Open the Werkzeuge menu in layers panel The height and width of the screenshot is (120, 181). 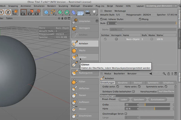pyautogui.click(x=120, y=11)
